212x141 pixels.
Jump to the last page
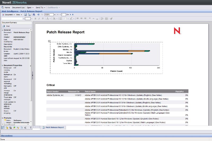coord(73,15)
